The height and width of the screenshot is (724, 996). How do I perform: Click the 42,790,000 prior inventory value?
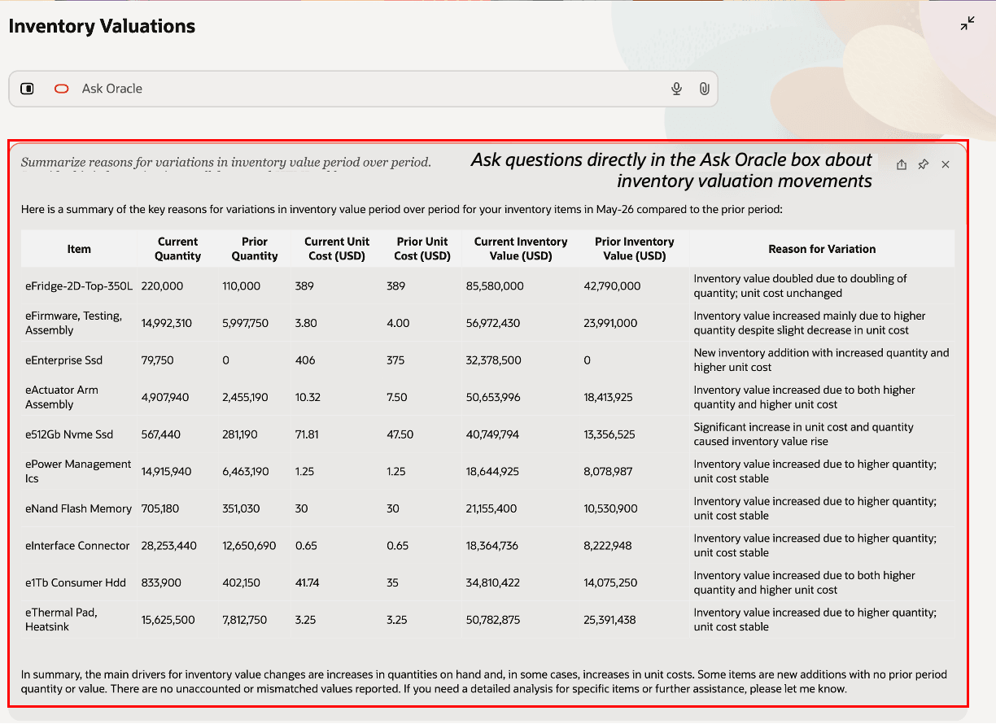[x=612, y=286]
